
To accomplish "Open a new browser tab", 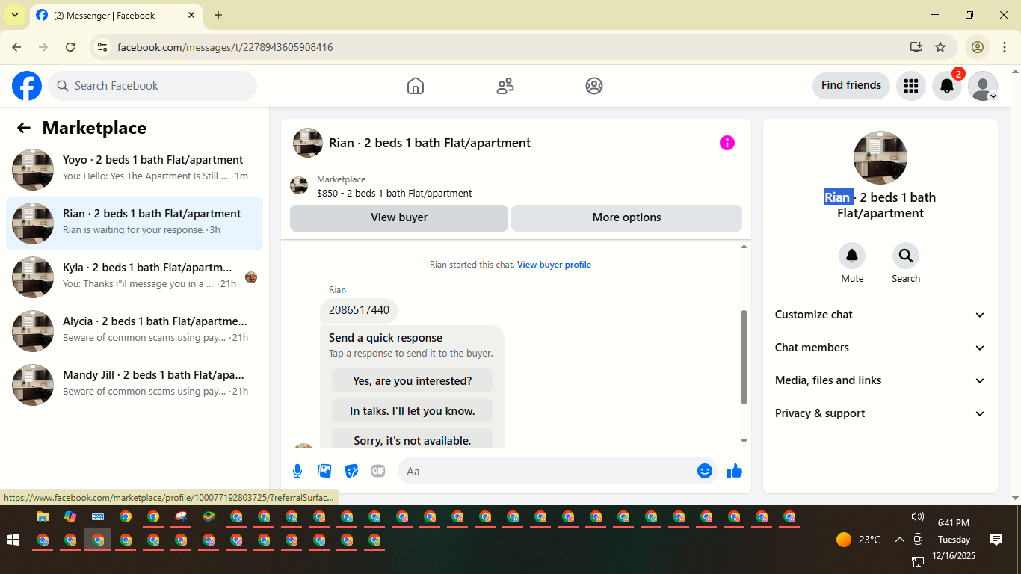I will tap(218, 15).
